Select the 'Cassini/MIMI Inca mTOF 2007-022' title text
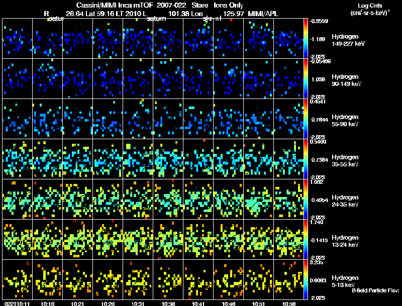Viewport: 402px width, 306px height. (131, 6)
